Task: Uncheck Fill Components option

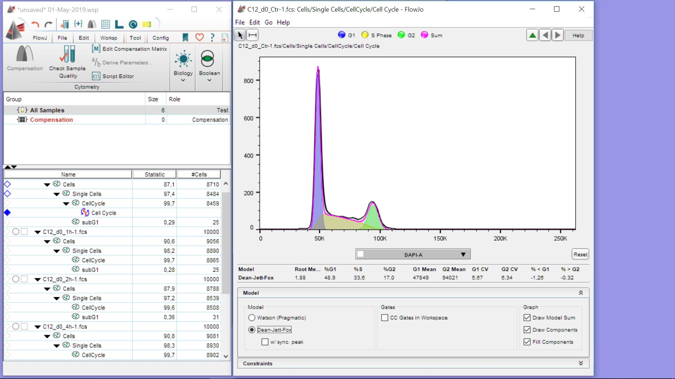Action: point(527,342)
